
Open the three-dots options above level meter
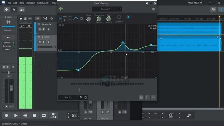click(30, 19)
